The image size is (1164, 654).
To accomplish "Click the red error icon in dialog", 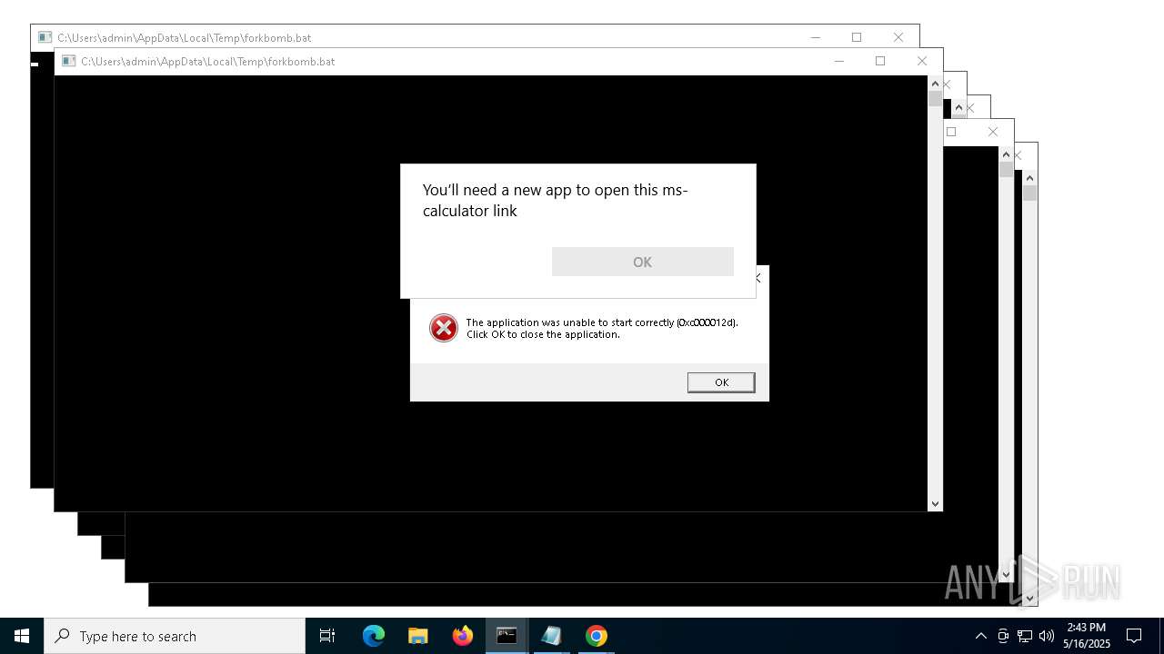I will [x=444, y=328].
